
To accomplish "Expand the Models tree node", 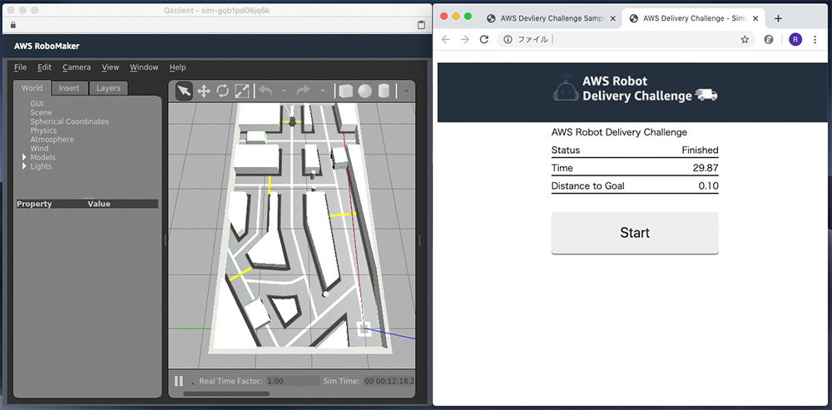I will coord(24,157).
